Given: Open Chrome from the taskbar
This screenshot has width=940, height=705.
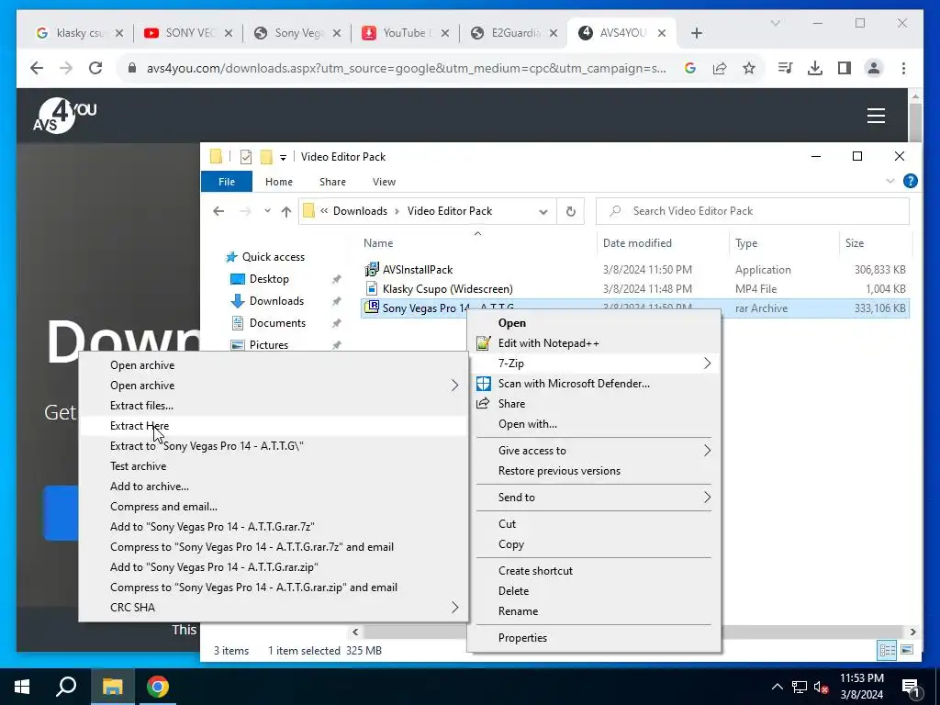Looking at the screenshot, I should click(x=158, y=687).
